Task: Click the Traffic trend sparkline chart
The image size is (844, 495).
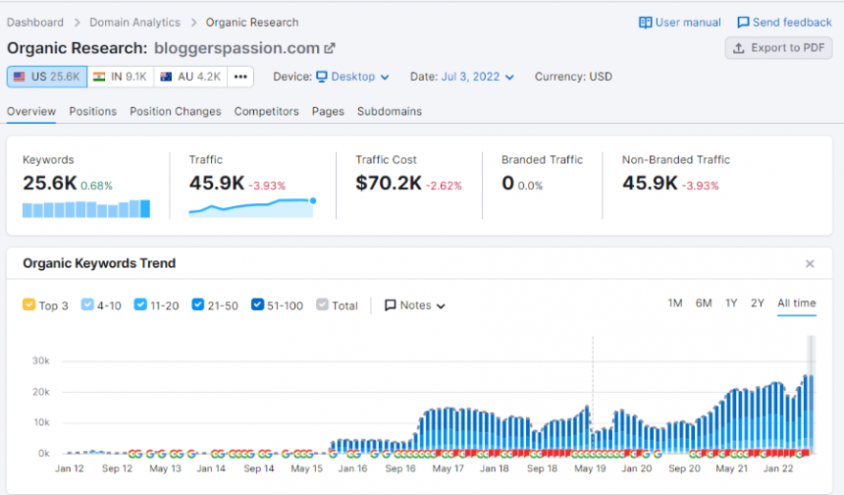Action: [x=252, y=207]
